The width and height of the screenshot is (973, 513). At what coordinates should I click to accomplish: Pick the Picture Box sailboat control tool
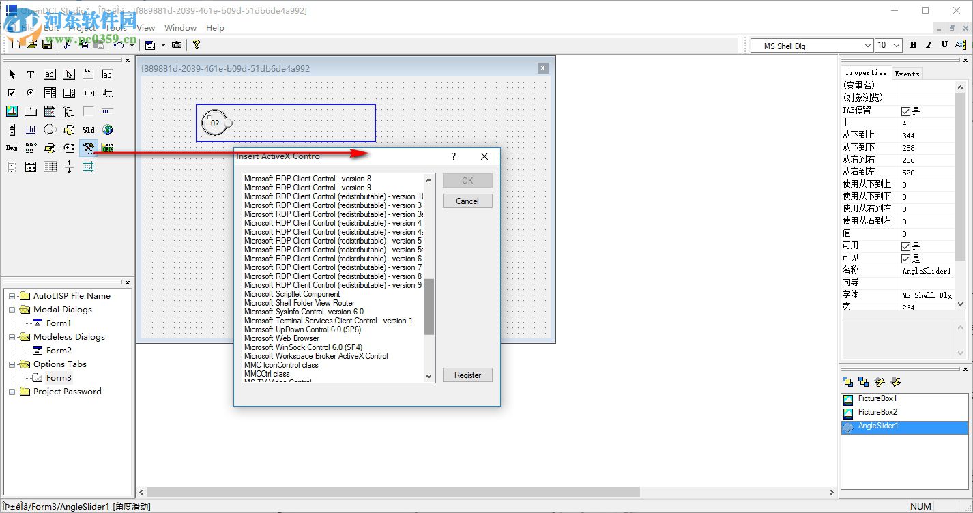12,111
